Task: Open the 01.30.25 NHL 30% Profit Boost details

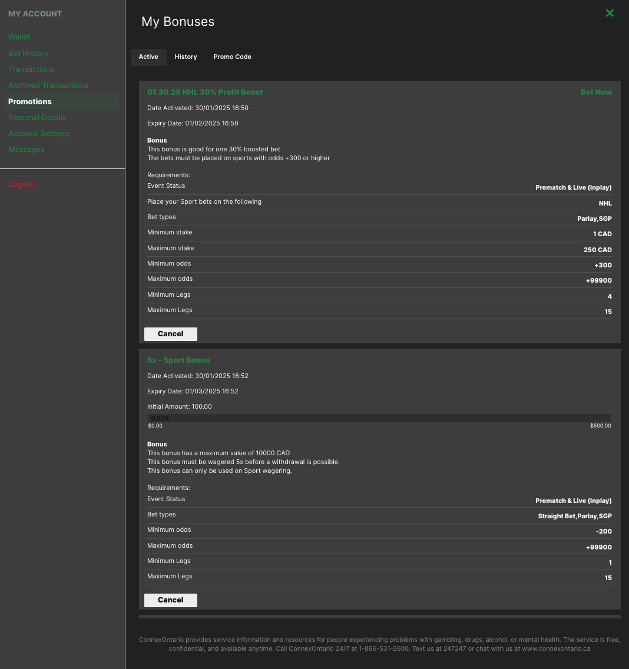Action: (205, 92)
